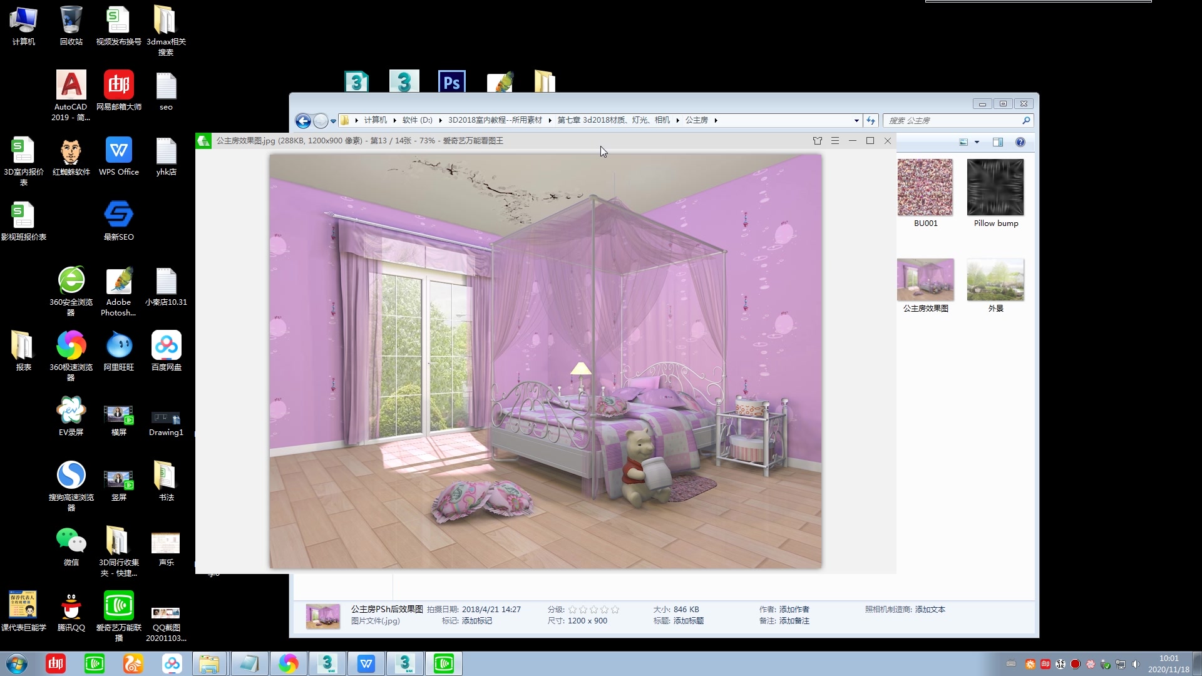Viewport: 1202px width, 676px height.
Task: Open Adobe Photoshop from the desktop
Action: pyautogui.click(x=118, y=280)
